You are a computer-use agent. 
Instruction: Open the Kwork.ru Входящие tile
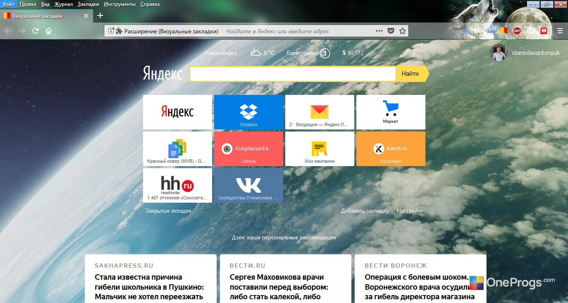(x=391, y=149)
